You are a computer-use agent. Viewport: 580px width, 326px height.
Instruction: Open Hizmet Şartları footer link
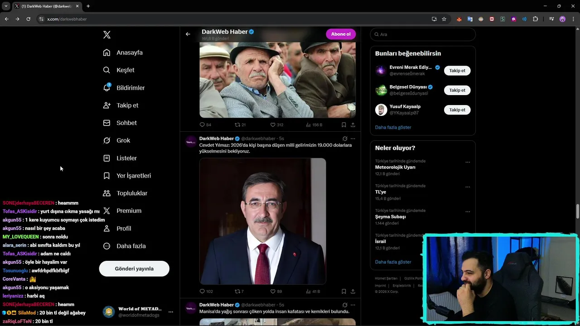pyautogui.click(x=386, y=278)
